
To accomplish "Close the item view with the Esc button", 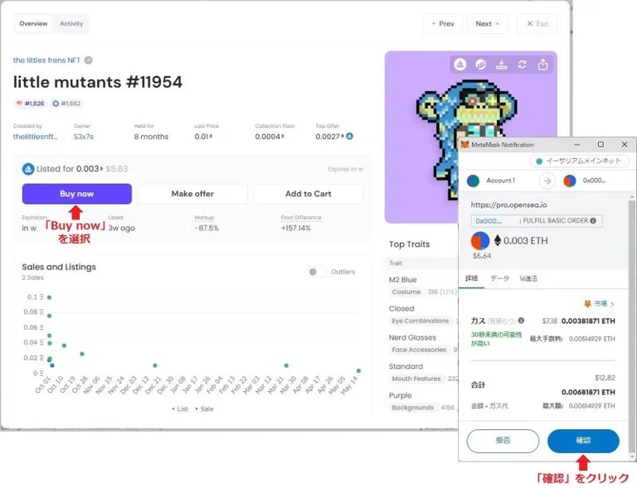I will click(x=537, y=24).
